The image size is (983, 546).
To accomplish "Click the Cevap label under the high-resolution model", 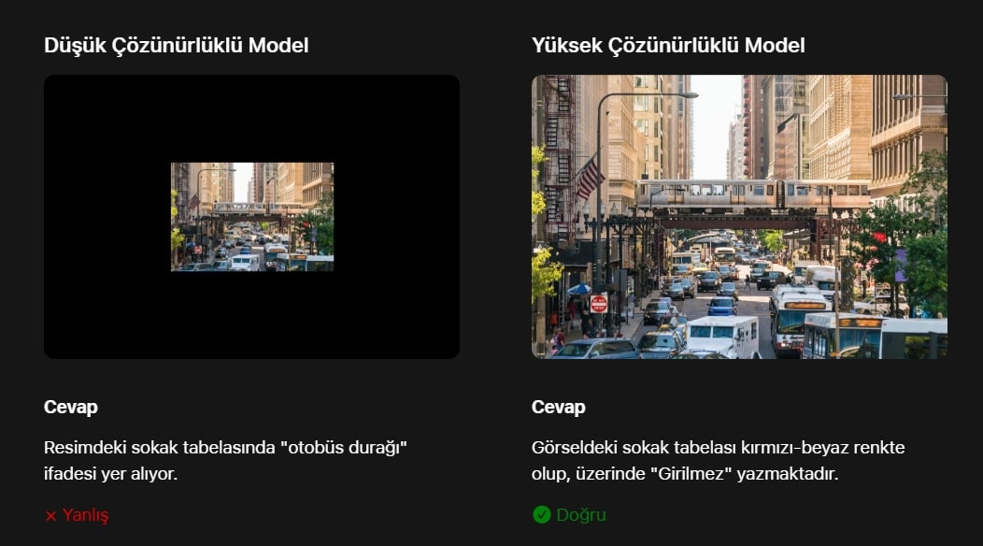I will [x=559, y=407].
